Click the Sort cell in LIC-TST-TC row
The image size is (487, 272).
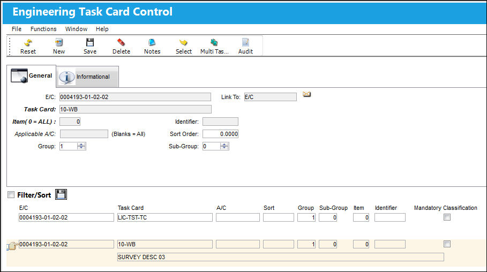(x=279, y=217)
